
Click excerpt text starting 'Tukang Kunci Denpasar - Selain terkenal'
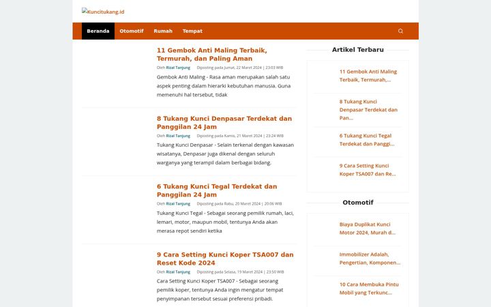pyautogui.click(x=225, y=153)
